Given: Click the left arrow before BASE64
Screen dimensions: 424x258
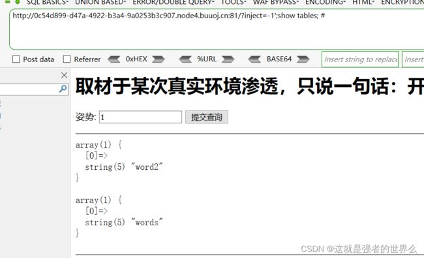Looking at the screenshot, I should pos(254,59).
